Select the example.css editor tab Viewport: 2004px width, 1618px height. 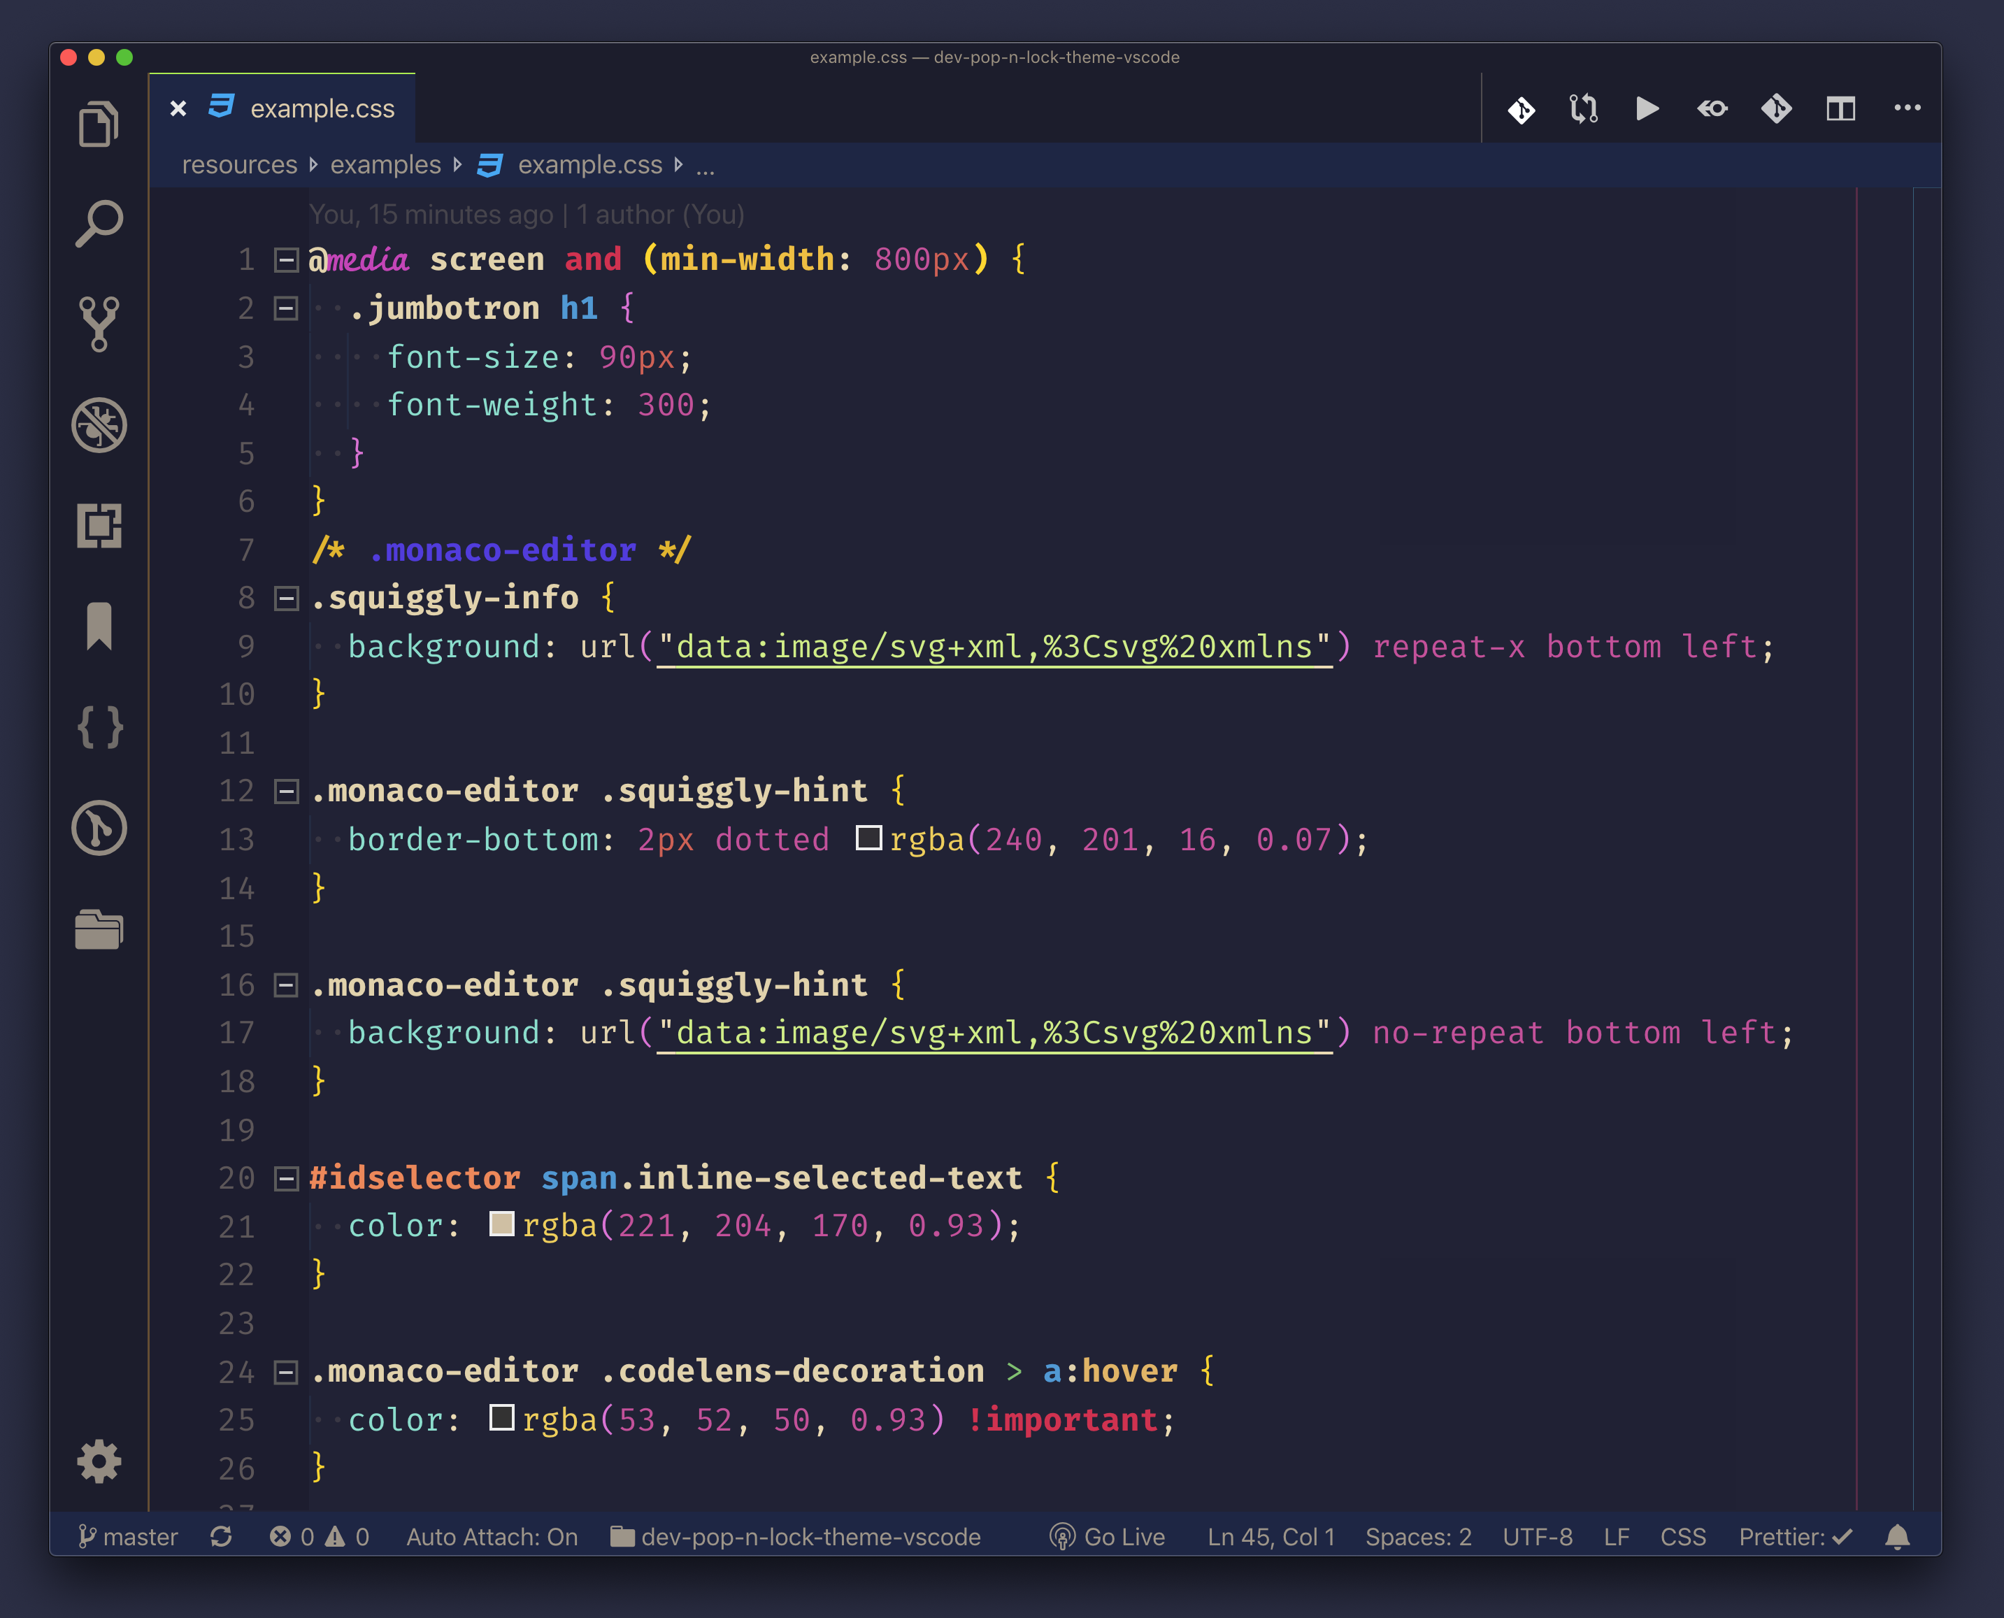322,109
